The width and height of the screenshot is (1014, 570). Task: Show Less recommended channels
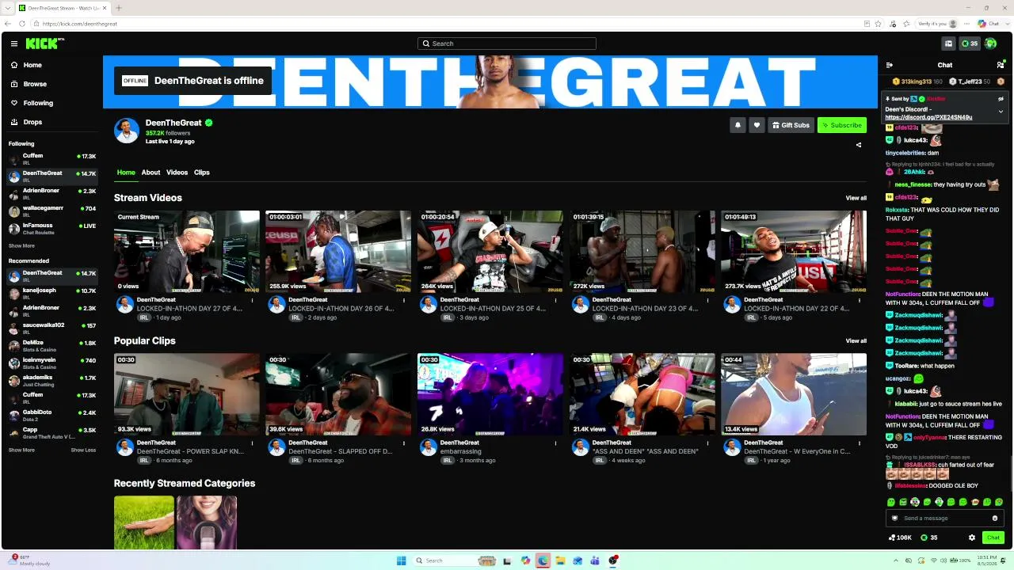83,450
